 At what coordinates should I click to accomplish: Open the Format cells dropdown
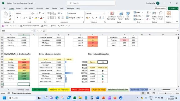138,19
